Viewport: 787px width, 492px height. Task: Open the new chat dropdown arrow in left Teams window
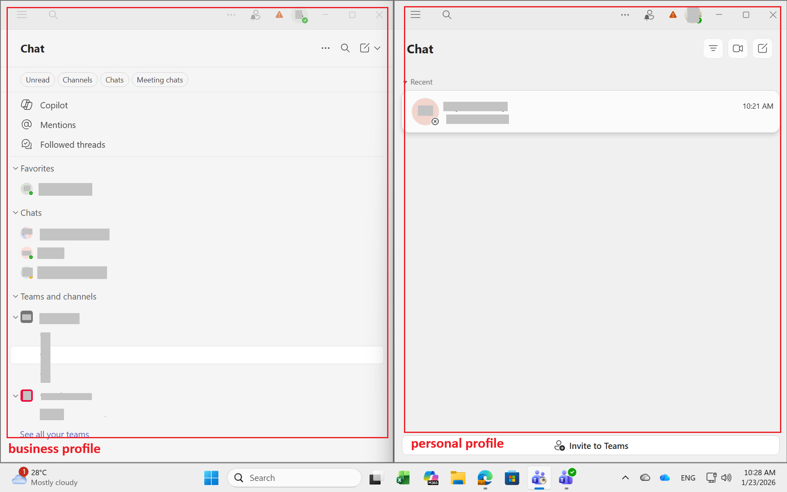tap(377, 48)
